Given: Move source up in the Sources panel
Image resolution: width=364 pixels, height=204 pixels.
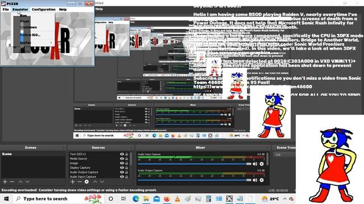Looking at the screenshot, I should [95, 182].
